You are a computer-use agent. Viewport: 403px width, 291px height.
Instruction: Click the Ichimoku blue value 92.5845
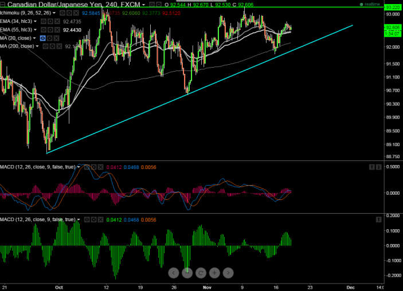pos(91,13)
